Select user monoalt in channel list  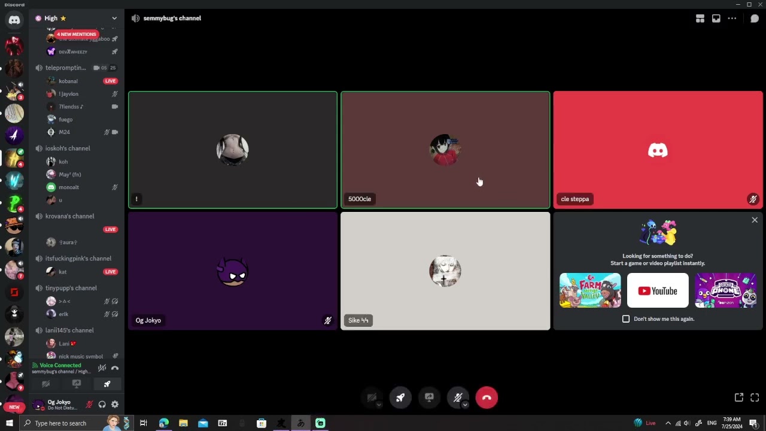pos(69,187)
